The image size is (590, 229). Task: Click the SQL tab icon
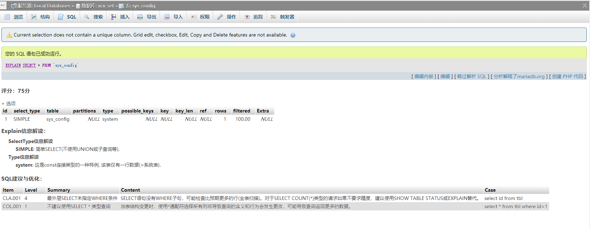point(61,17)
